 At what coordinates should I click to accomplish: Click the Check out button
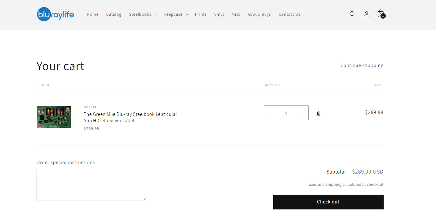pos(328,202)
